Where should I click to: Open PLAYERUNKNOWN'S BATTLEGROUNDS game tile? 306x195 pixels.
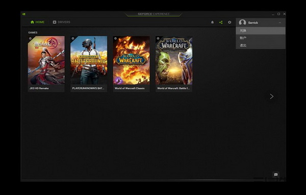(89, 64)
